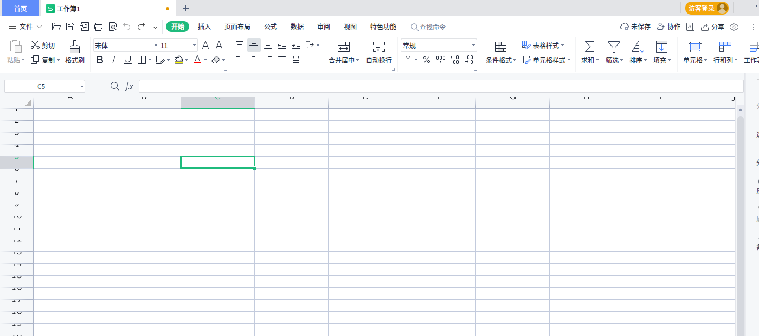The width and height of the screenshot is (759, 336).
Task: Click the Sort (排序) icon
Action: click(x=638, y=47)
